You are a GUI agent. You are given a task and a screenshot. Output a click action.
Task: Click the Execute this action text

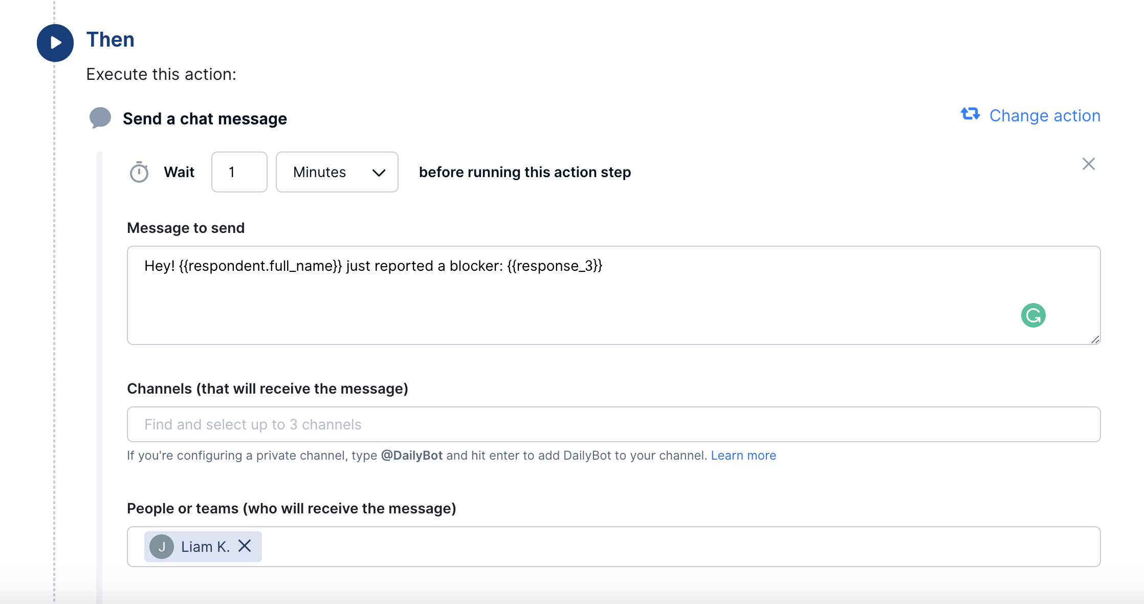click(161, 75)
